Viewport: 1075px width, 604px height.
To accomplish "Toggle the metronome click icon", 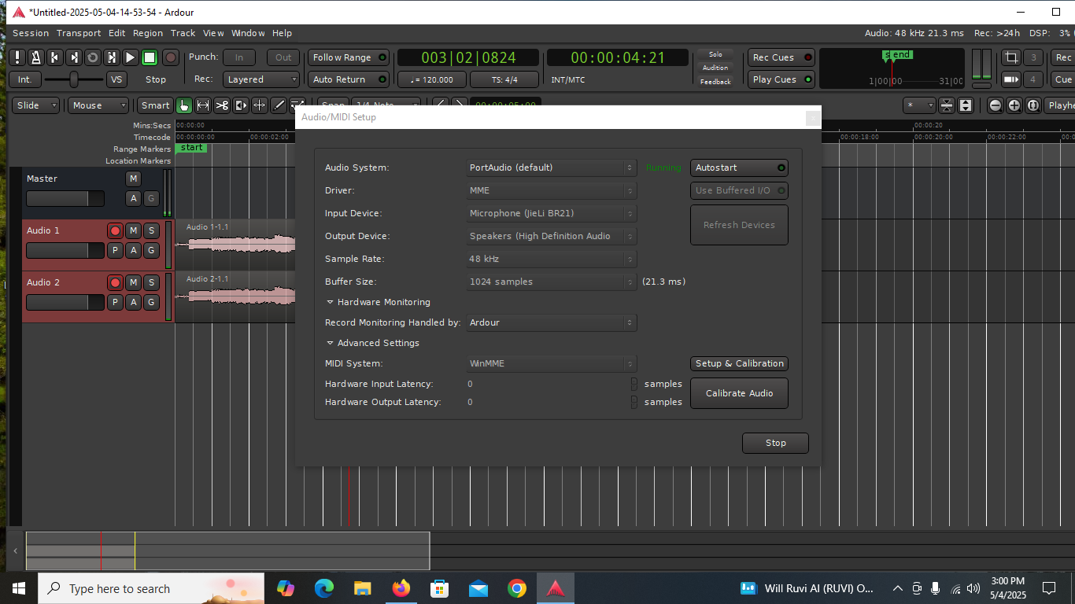I will pyautogui.click(x=35, y=57).
